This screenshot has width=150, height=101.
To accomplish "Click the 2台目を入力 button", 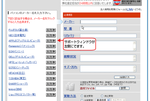I will tap(125, 77).
